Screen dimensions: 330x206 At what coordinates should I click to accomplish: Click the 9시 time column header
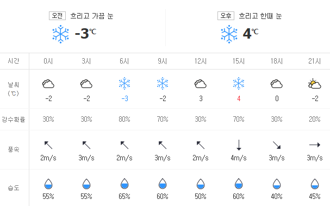[163, 61]
